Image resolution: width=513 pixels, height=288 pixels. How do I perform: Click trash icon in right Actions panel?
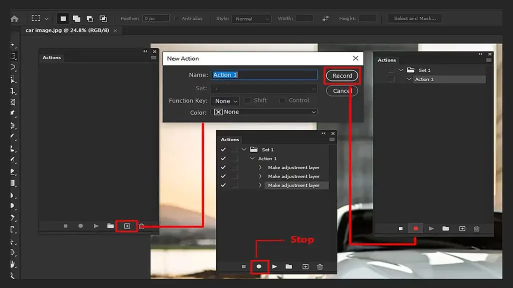coord(477,228)
